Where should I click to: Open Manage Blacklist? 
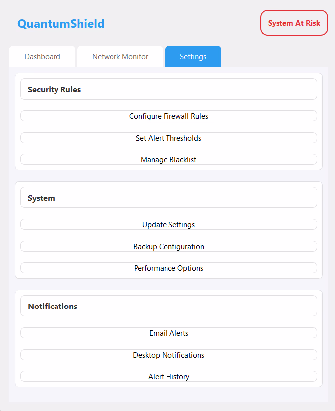(x=168, y=159)
